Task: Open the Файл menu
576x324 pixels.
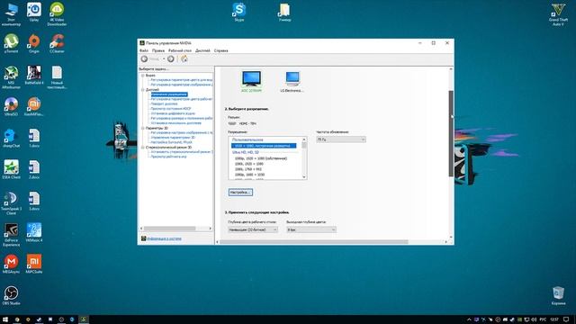Action: [144, 50]
